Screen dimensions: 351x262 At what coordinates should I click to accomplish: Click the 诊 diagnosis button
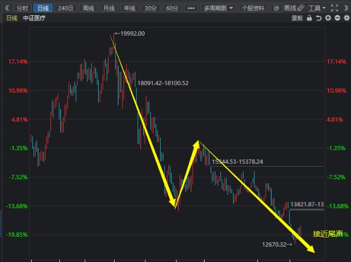coord(276,8)
